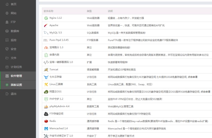The image size is (212, 138).
Task: Click the phpMyAdmin 4.4 name
Action: coord(59,106)
